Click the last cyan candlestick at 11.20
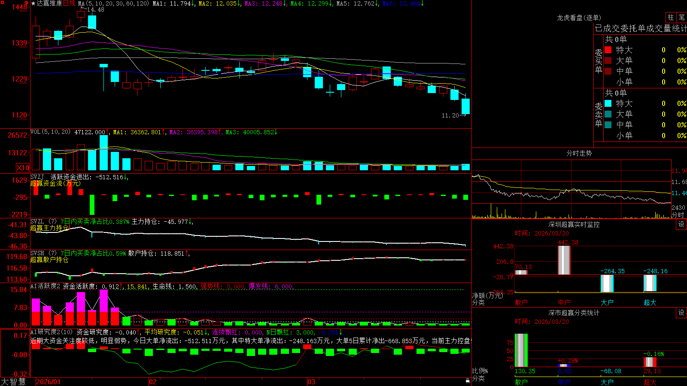 [x=465, y=106]
